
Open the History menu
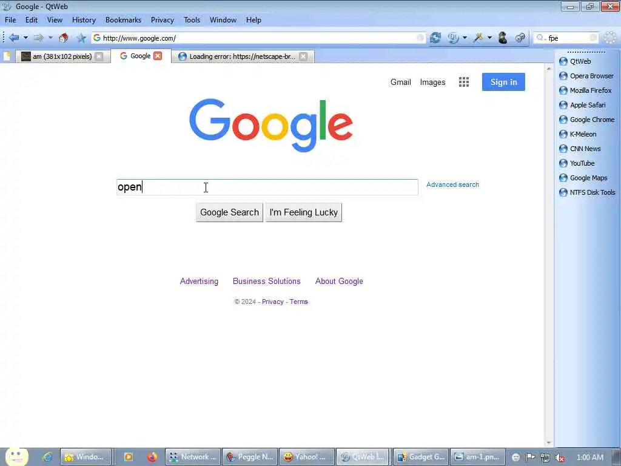click(84, 20)
